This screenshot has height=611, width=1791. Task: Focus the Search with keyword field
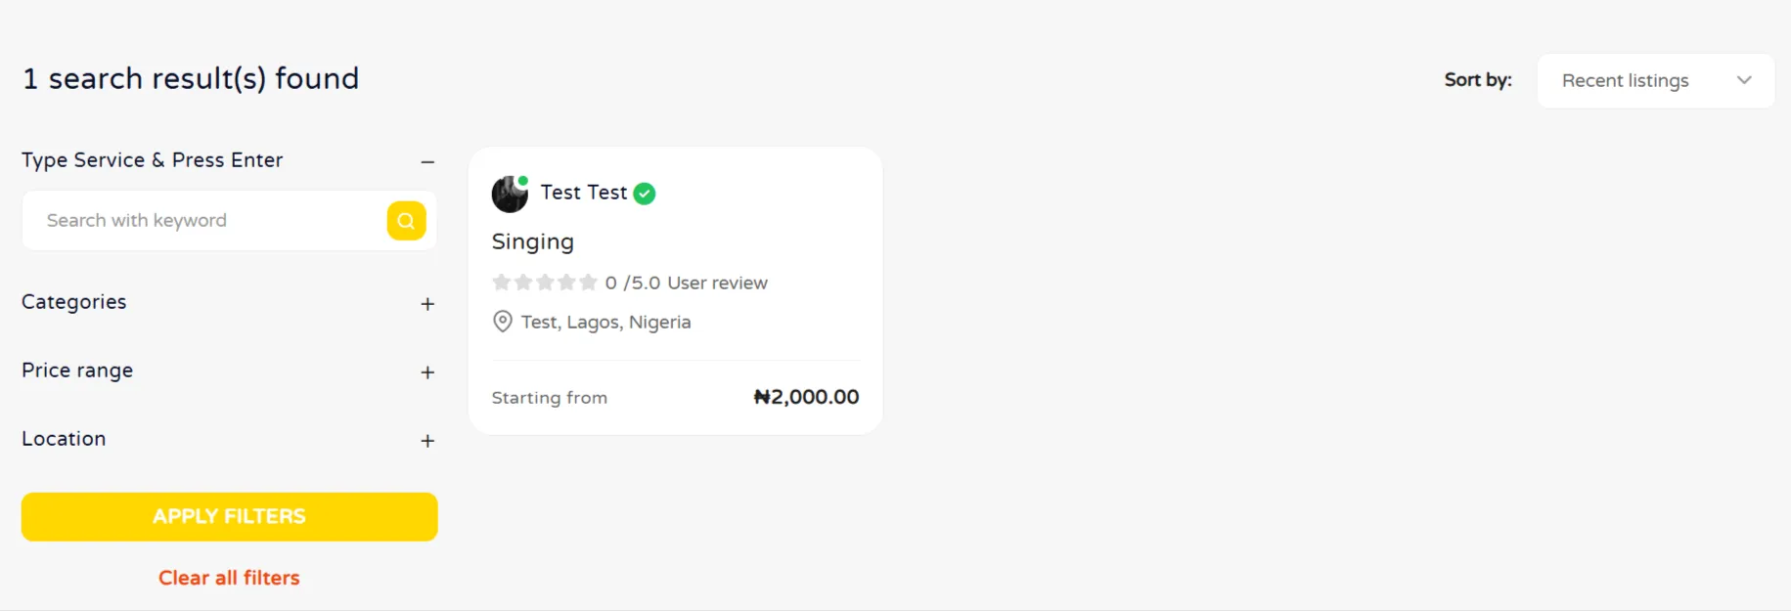click(205, 221)
